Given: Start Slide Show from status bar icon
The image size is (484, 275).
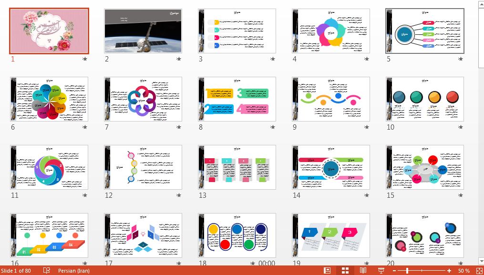Looking at the screenshot, I should point(381,270).
